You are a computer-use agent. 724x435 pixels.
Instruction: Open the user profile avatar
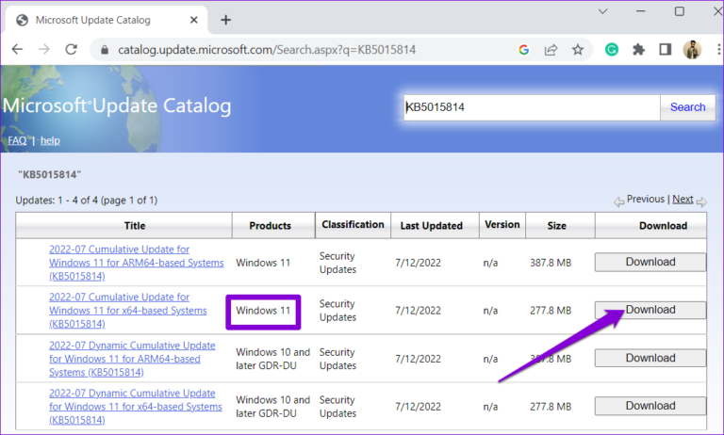click(690, 50)
